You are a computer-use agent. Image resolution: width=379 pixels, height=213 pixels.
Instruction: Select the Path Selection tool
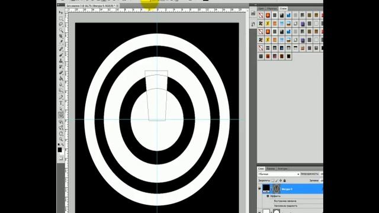point(61,109)
